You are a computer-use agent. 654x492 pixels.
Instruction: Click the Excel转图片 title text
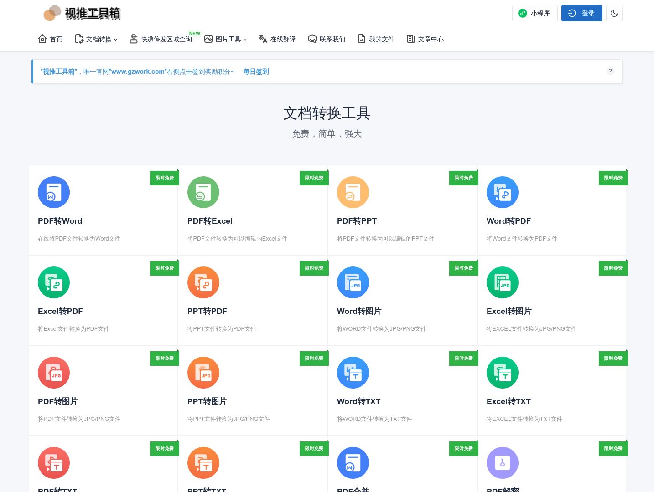tap(509, 311)
